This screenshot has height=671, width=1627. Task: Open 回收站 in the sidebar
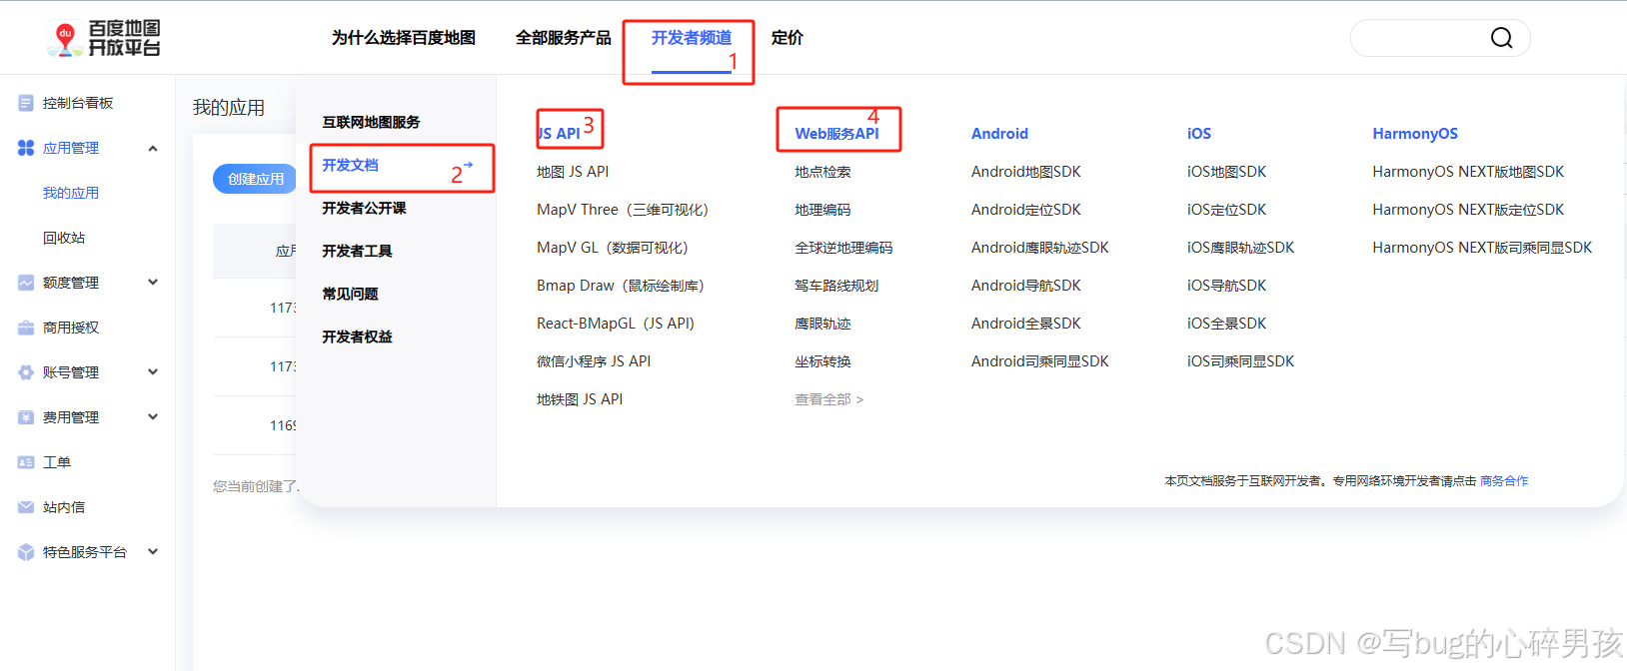coord(64,238)
